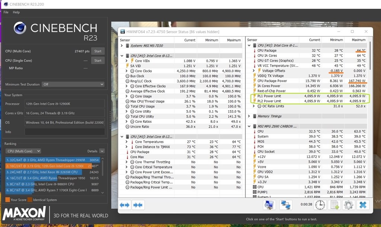The height and width of the screenshot is (227, 381).
Task: Collapse the MSI MPG Z690 CARBON group
Action: (x=249, y=127)
